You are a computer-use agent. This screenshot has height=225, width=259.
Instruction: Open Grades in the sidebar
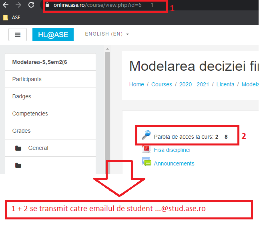(x=21, y=131)
